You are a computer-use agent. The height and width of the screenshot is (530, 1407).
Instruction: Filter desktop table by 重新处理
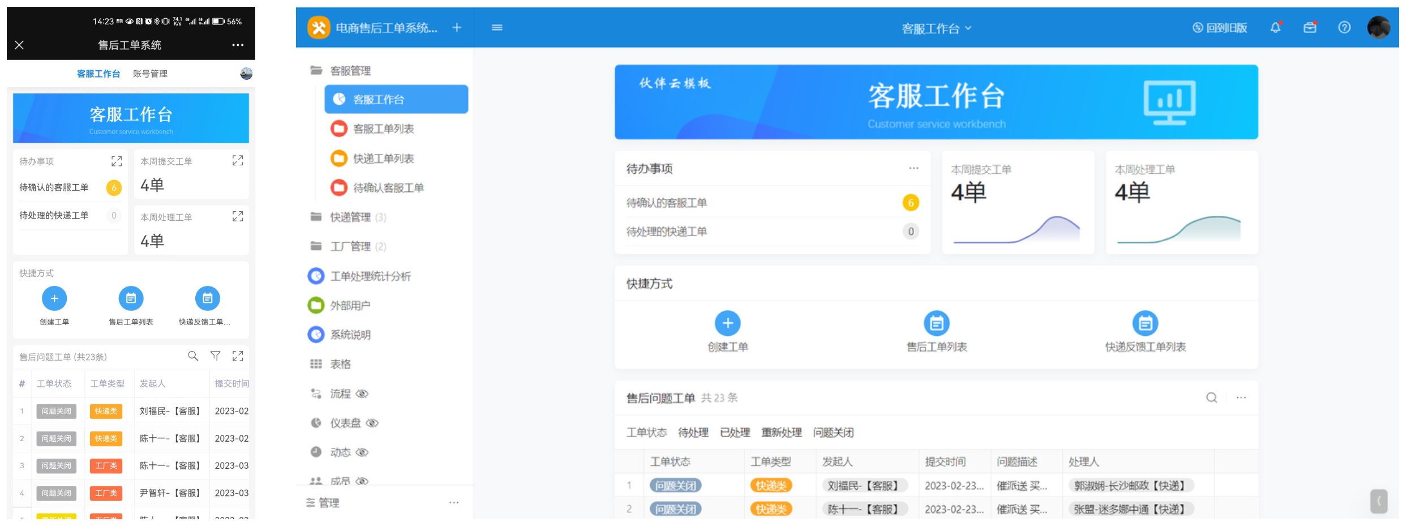tap(782, 433)
